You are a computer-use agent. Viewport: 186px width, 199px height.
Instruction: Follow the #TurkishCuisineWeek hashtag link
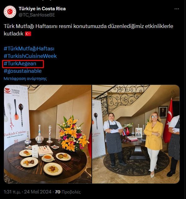[x=30, y=56]
